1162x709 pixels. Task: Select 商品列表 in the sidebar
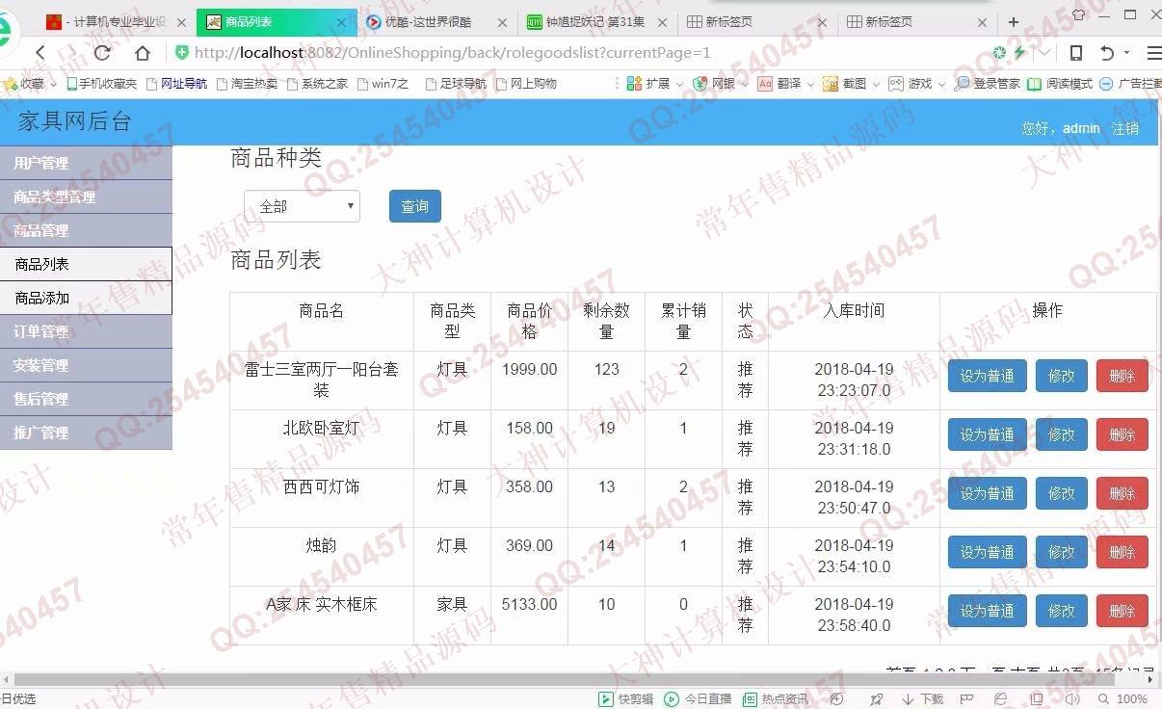tap(86, 264)
